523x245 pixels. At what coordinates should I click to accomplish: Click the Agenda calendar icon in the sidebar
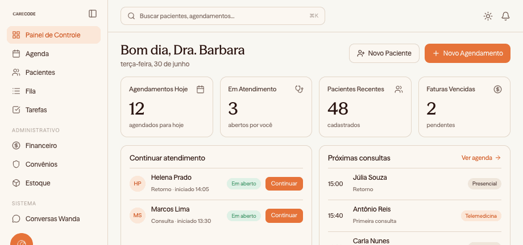tap(16, 53)
